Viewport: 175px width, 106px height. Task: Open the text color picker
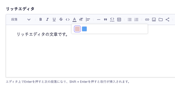(74, 20)
